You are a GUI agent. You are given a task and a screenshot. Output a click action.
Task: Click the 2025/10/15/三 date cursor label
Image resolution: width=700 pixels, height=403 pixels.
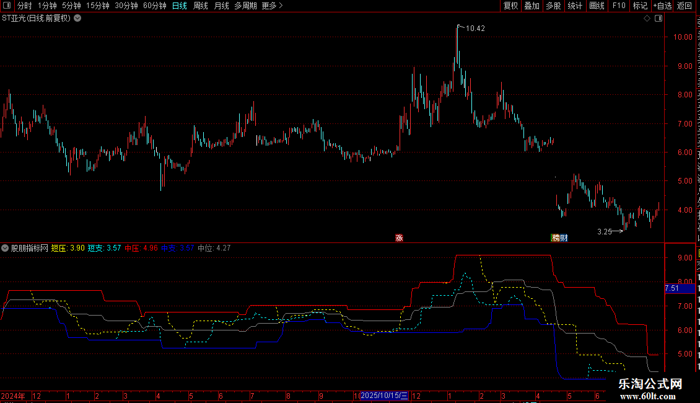coord(384,396)
